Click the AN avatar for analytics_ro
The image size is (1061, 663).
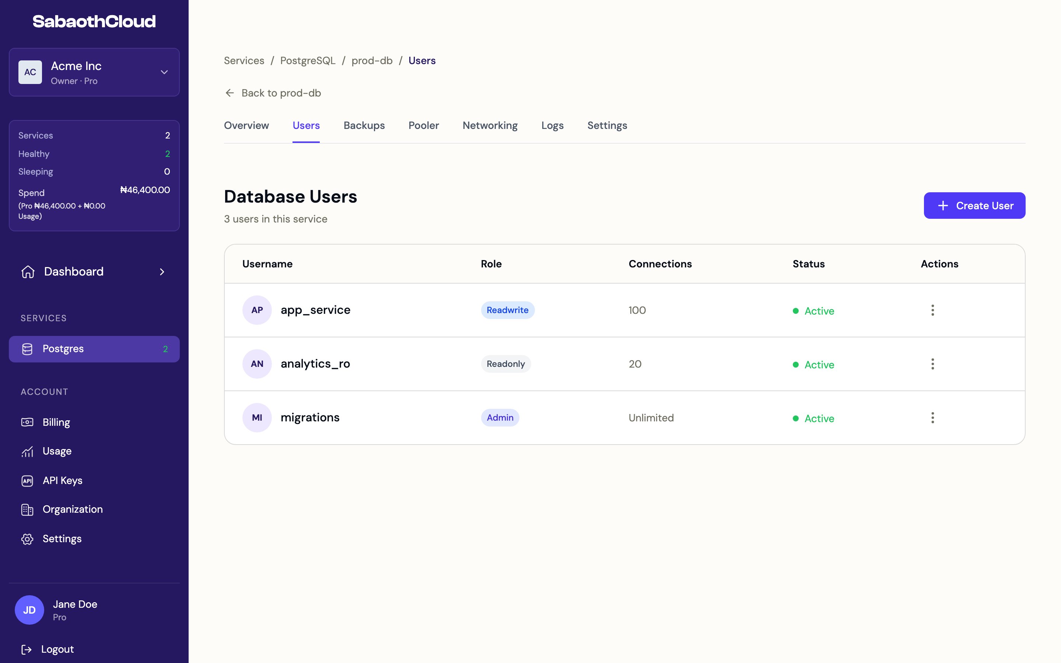click(257, 364)
